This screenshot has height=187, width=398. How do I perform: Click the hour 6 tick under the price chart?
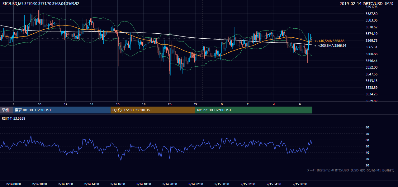coord(300,104)
